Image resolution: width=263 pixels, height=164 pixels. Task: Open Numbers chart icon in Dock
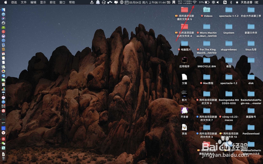point(3,89)
